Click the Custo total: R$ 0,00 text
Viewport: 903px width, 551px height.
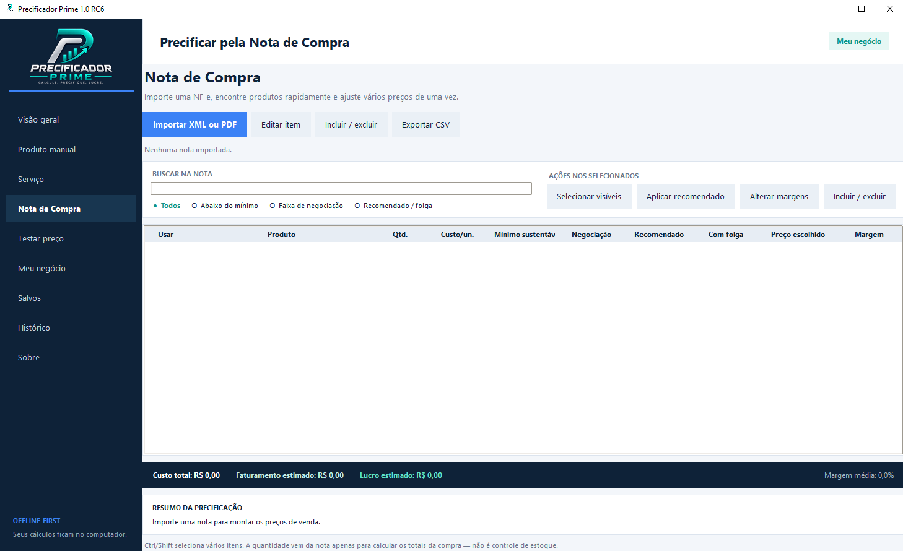[186, 475]
